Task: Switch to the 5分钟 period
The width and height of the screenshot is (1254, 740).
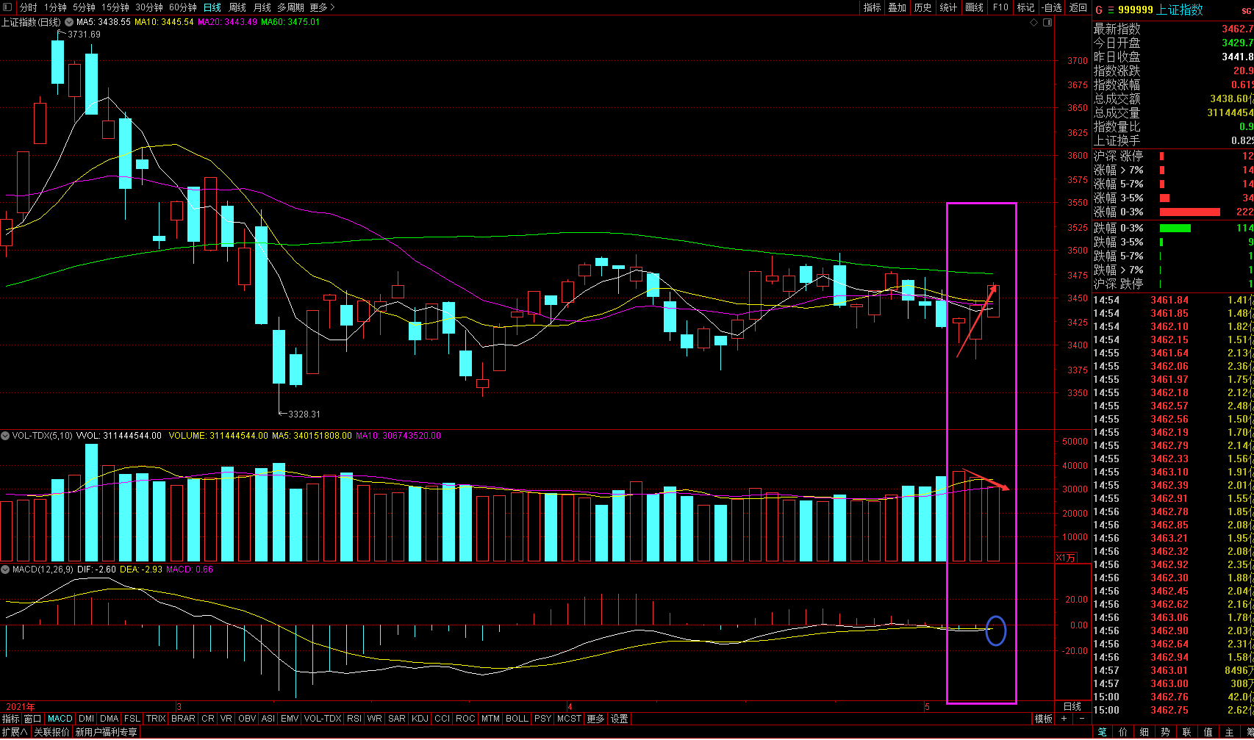Action: click(x=84, y=7)
